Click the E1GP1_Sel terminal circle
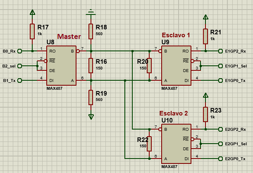Viewport: 253px width, 173px height. [x=220, y=66]
